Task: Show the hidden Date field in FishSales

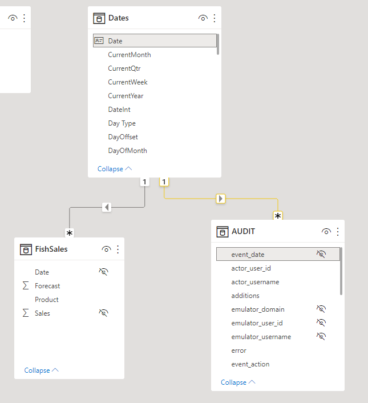Action: tap(103, 272)
